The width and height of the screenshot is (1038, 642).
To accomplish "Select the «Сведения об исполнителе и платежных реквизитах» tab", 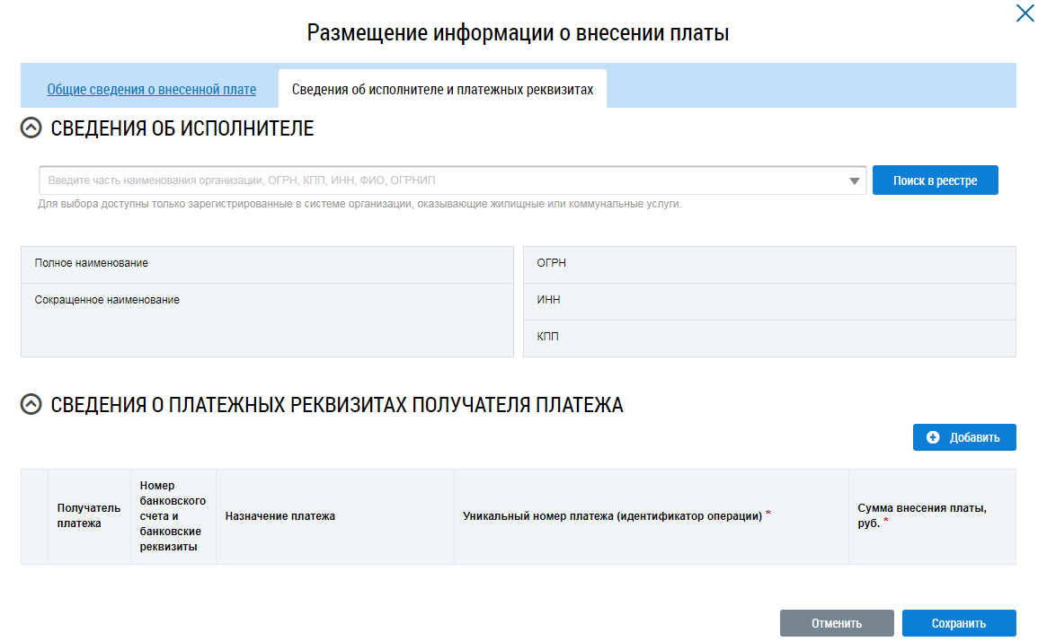I will 442,90.
